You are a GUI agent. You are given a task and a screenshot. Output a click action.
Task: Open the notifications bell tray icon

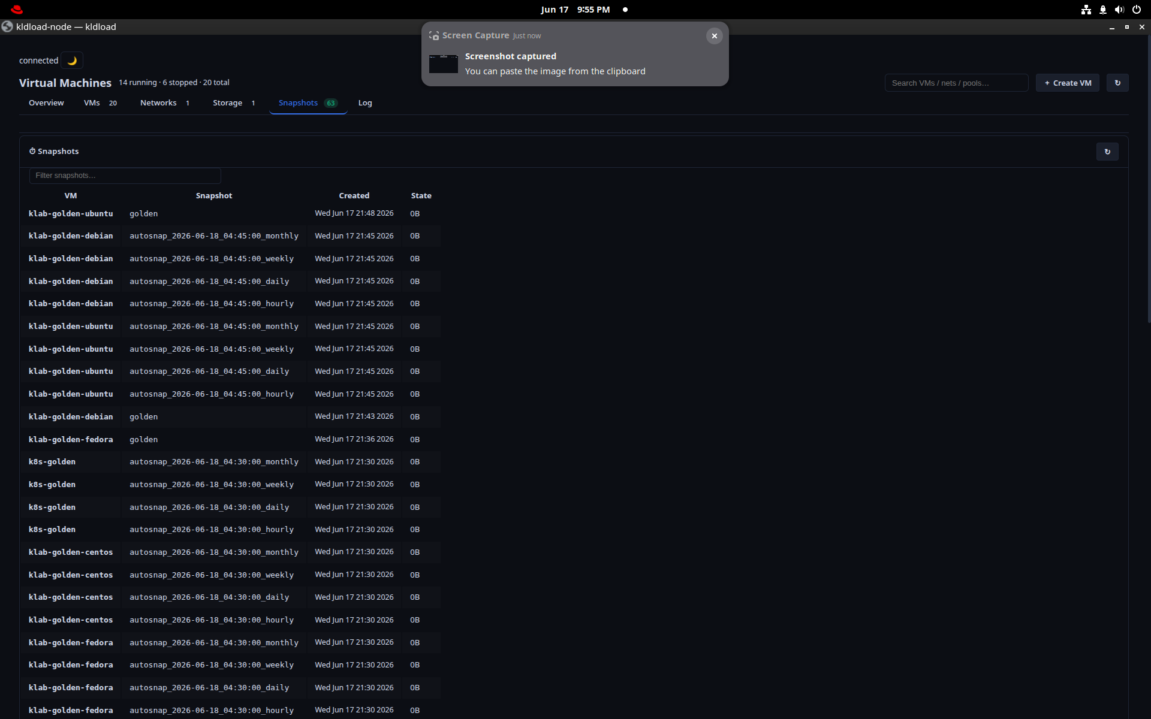point(1102,10)
